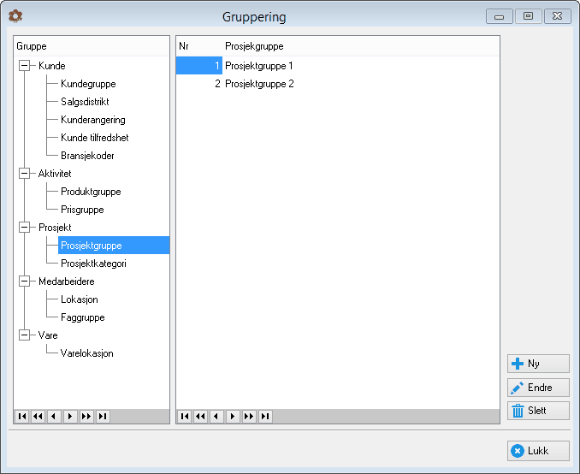Jump forward a page in Gruppe navigator

pyautogui.click(x=86, y=417)
